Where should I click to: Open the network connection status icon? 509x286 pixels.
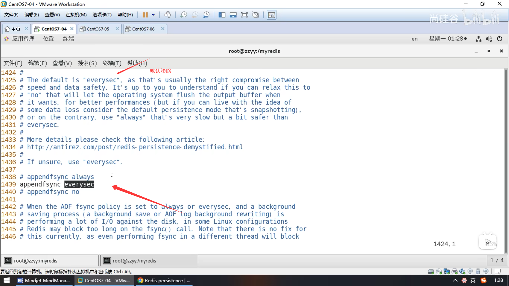pyautogui.click(x=478, y=39)
